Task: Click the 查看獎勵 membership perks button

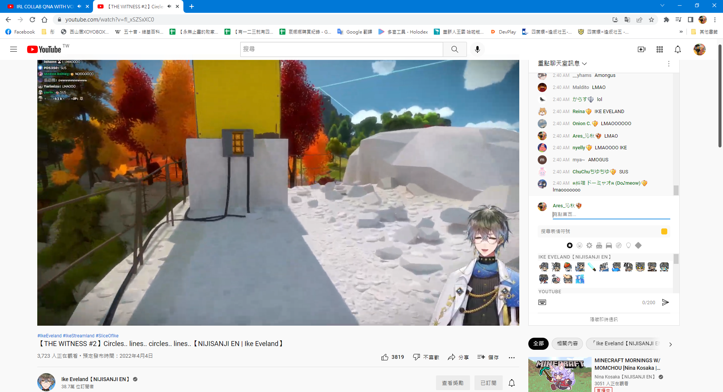Action: point(453,383)
